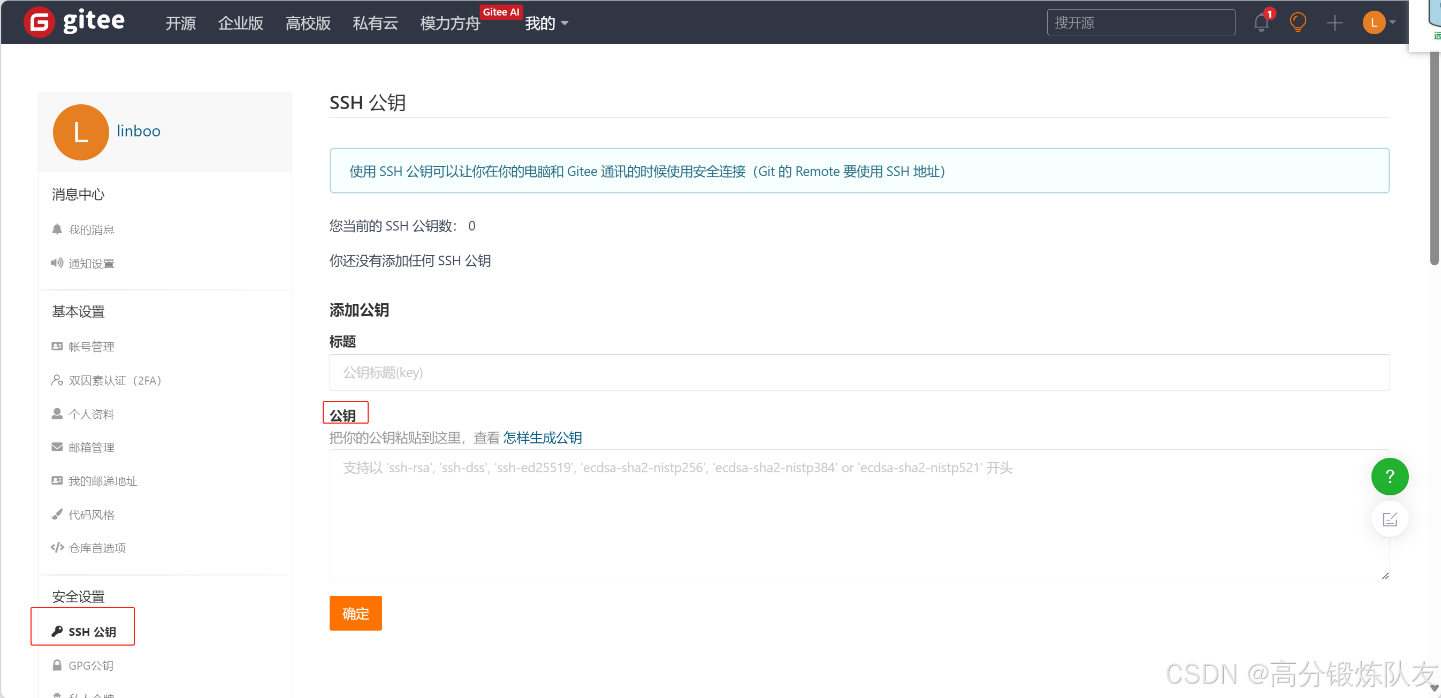Open the 怎样生成公钥 help link
The width and height of the screenshot is (1441, 698).
click(542, 438)
